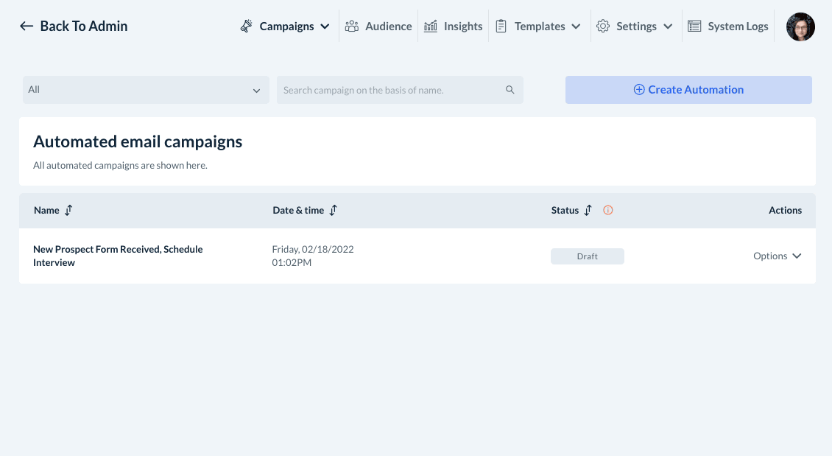This screenshot has height=456, width=832.
Task: Click the search magnifier icon
Action: [510, 90]
